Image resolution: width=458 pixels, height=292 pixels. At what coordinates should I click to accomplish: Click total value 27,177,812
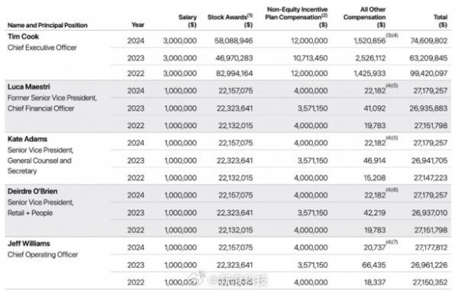431,247
